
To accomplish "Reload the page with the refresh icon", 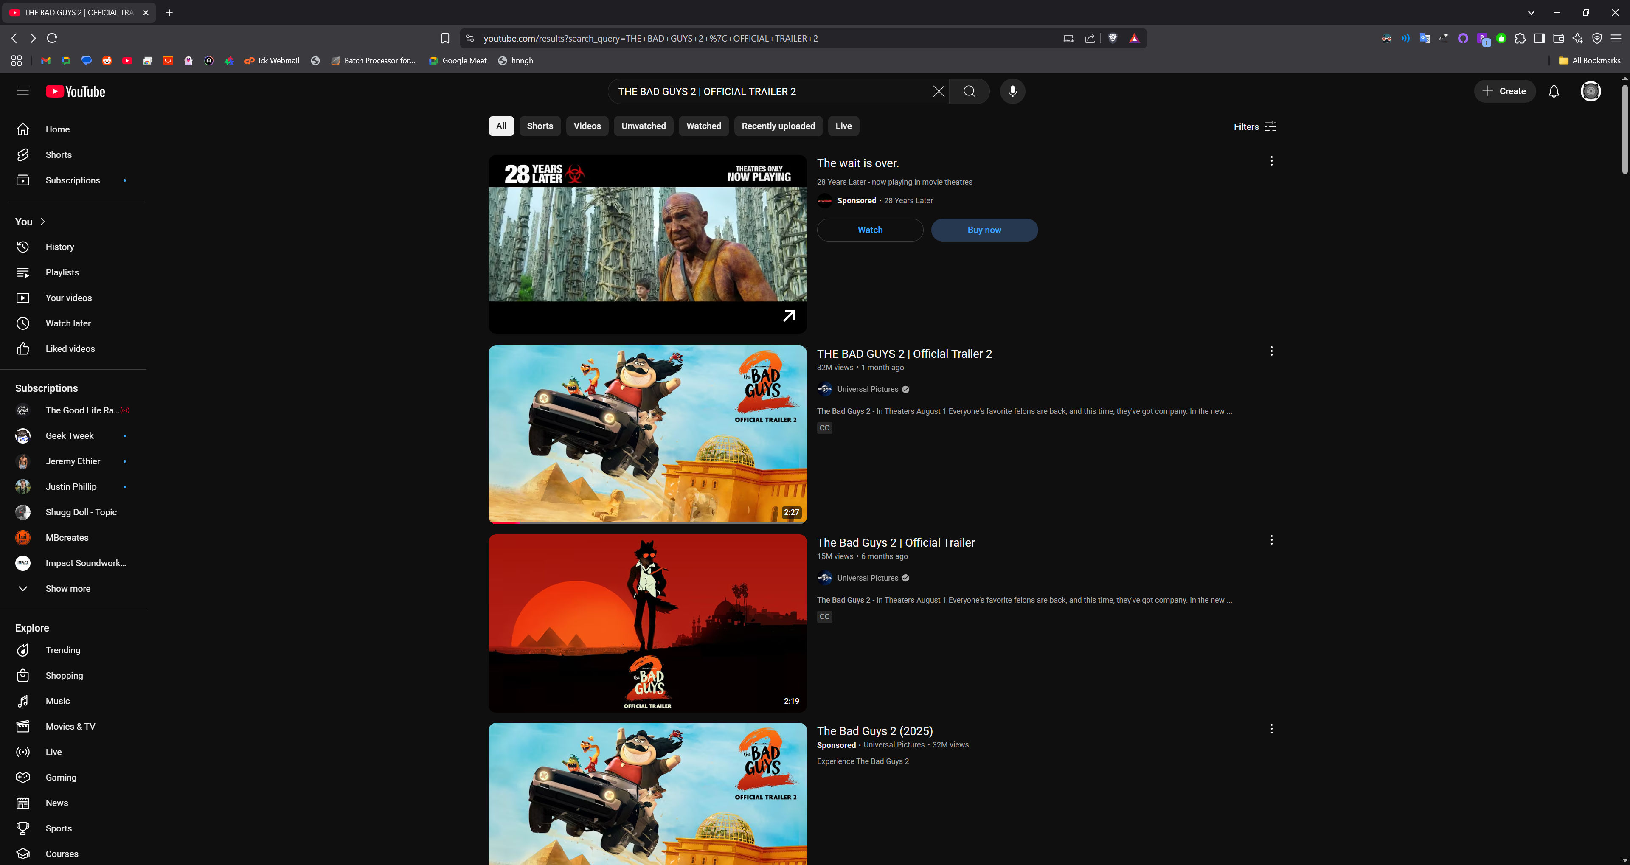I will 53,39.
